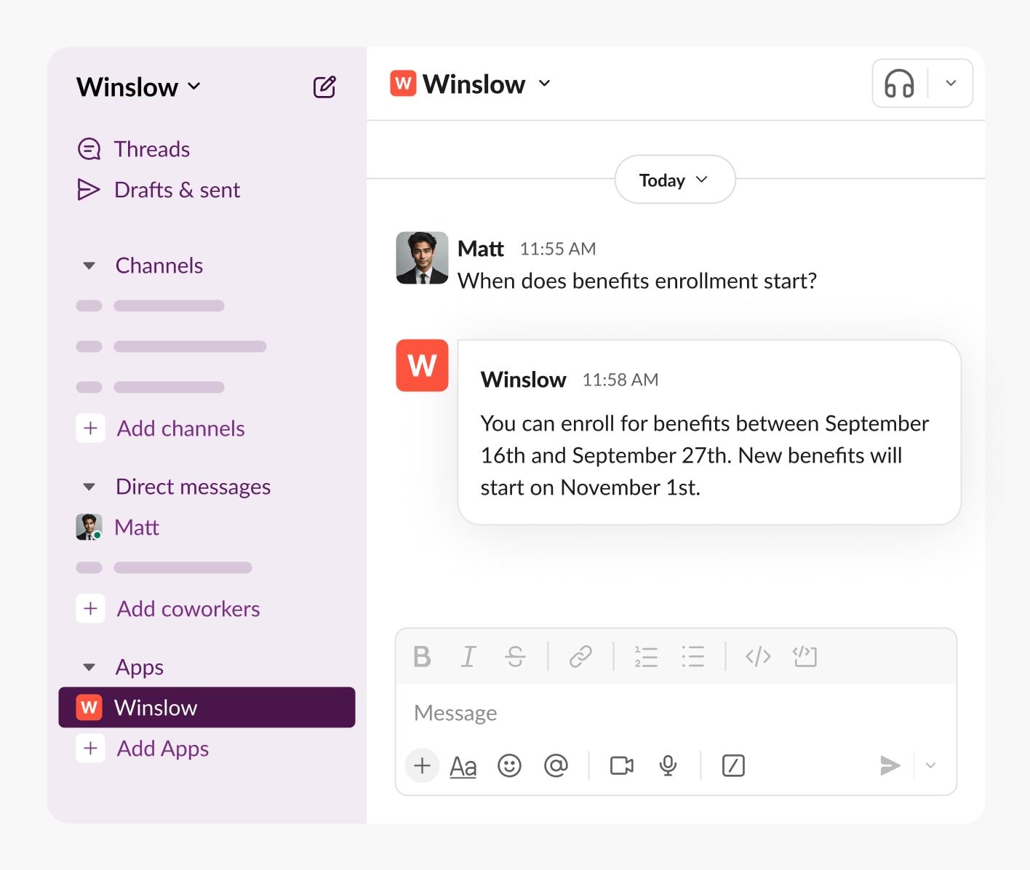This screenshot has width=1030, height=870.
Task: Click the Threads speech bubble icon
Action: tap(89, 149)
